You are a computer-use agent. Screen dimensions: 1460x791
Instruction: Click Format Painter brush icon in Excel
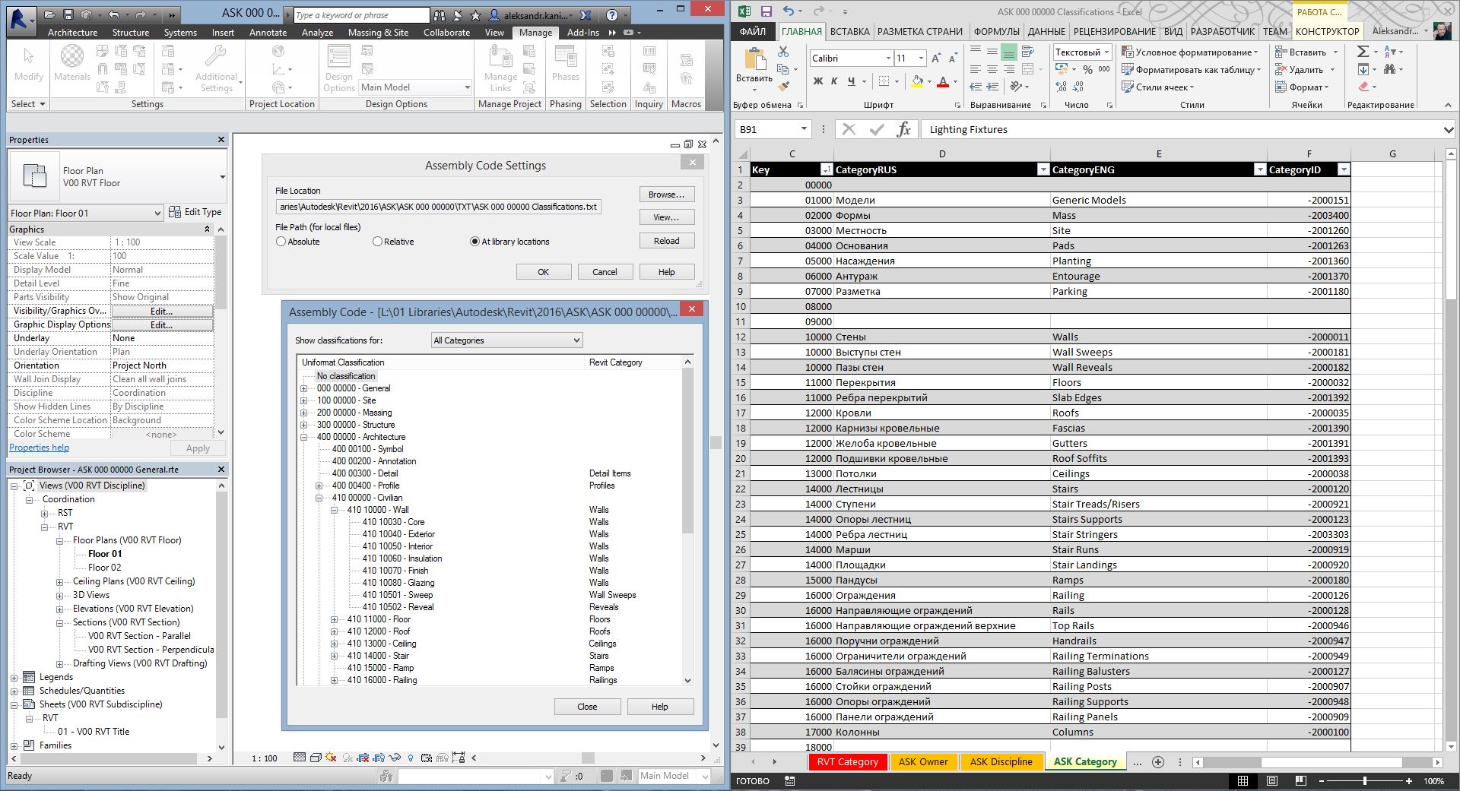783,87
